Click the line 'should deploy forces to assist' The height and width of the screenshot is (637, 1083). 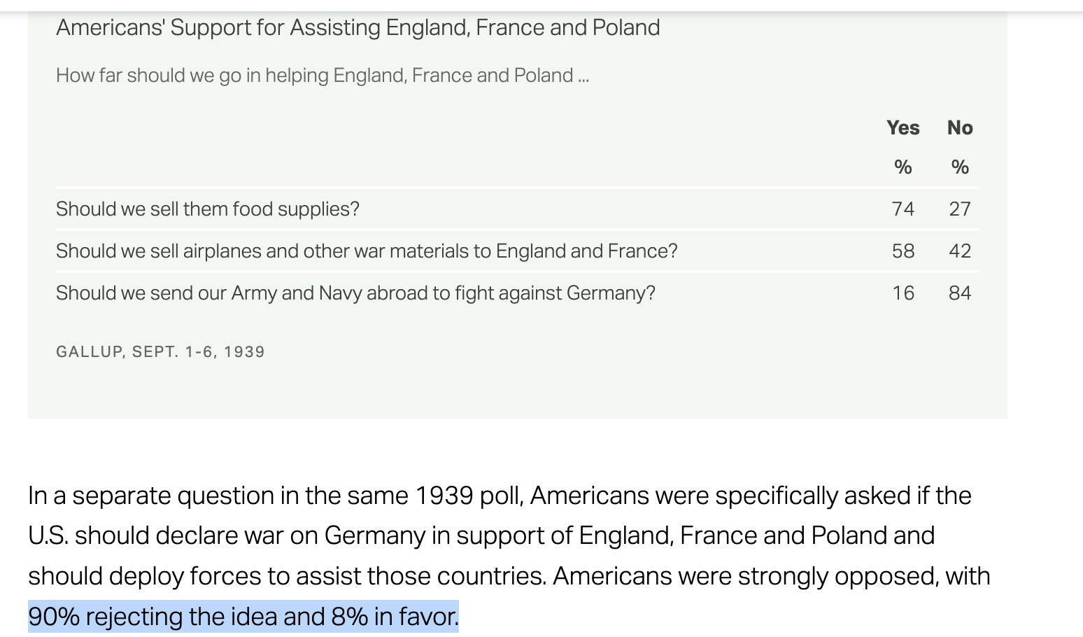coord(509,576)
